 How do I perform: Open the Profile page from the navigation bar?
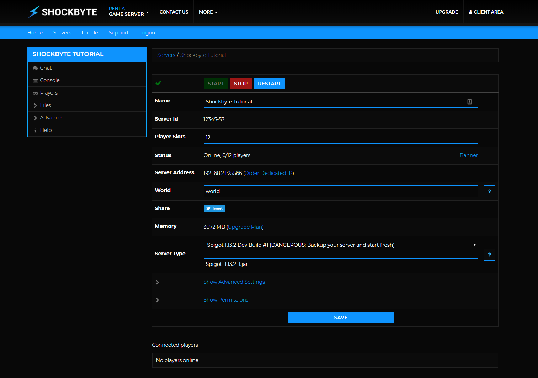point(90,32)
